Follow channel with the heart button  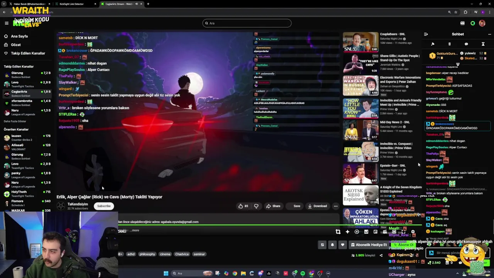tap(342, 245)
